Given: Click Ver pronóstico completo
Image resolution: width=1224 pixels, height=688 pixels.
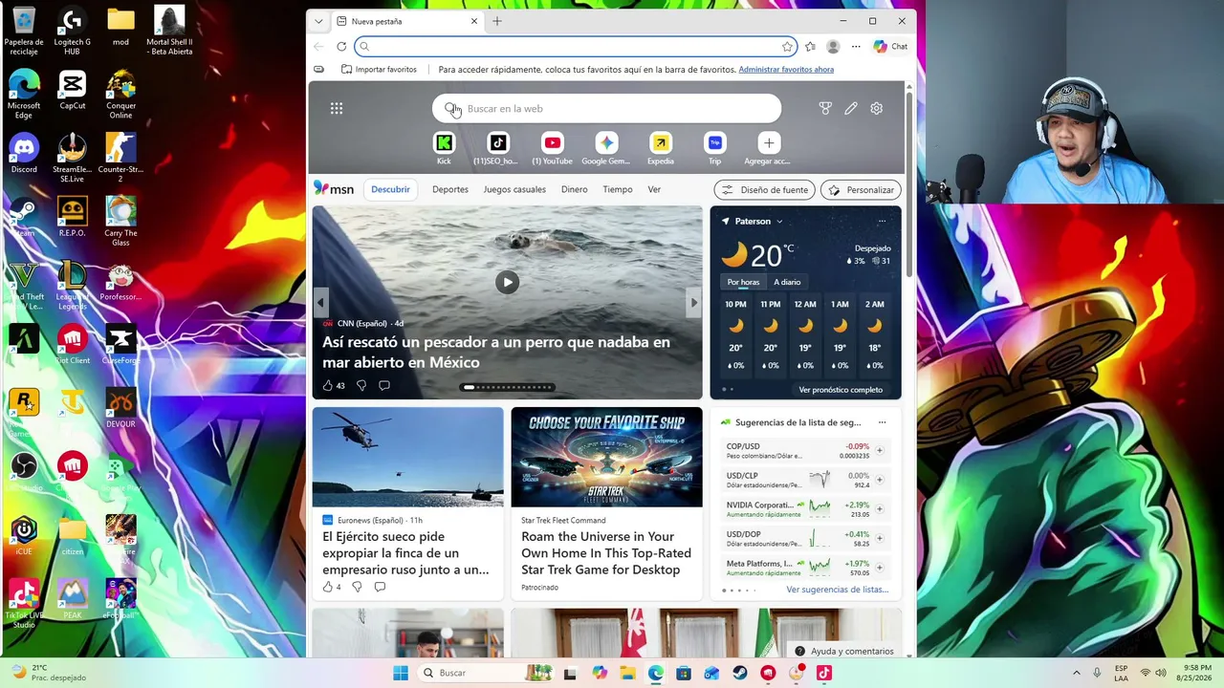Looking at the screenshot, I should click(841, 390).
